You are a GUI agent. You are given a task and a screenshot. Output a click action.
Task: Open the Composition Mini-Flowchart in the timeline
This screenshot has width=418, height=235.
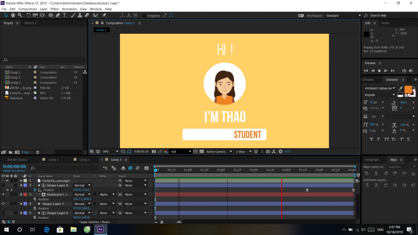pos(105,168)
